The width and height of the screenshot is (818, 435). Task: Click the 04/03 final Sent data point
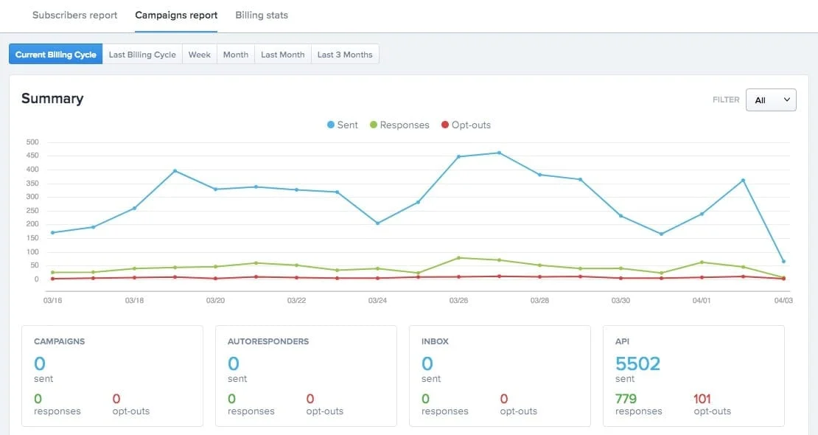pyautogui.click(x=783, y=261)
